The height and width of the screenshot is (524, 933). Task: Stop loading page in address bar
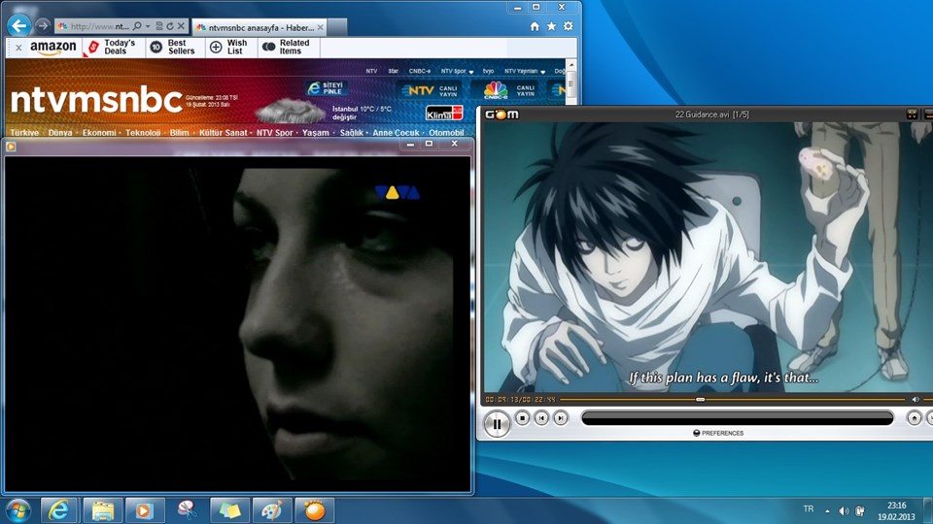(x=181, y=26)
